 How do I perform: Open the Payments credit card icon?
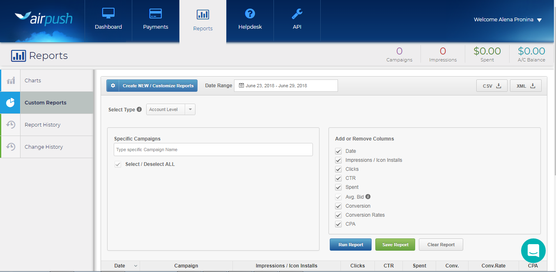(156, 14)
